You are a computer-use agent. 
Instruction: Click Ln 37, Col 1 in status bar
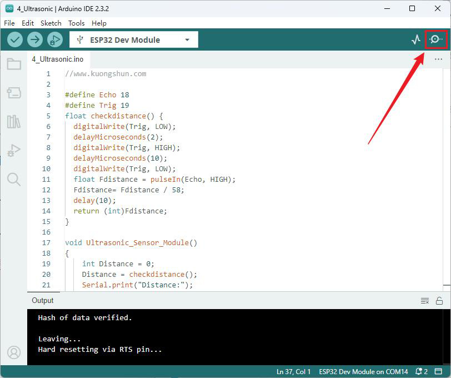[x=293, y=372]
